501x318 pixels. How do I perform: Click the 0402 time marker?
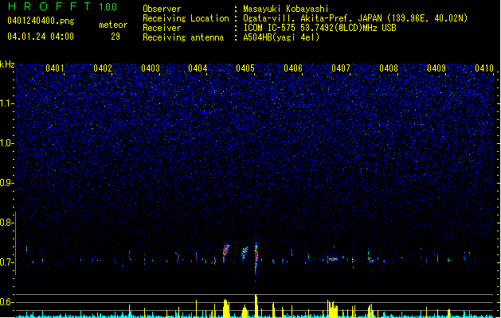(x=103, y=68)
